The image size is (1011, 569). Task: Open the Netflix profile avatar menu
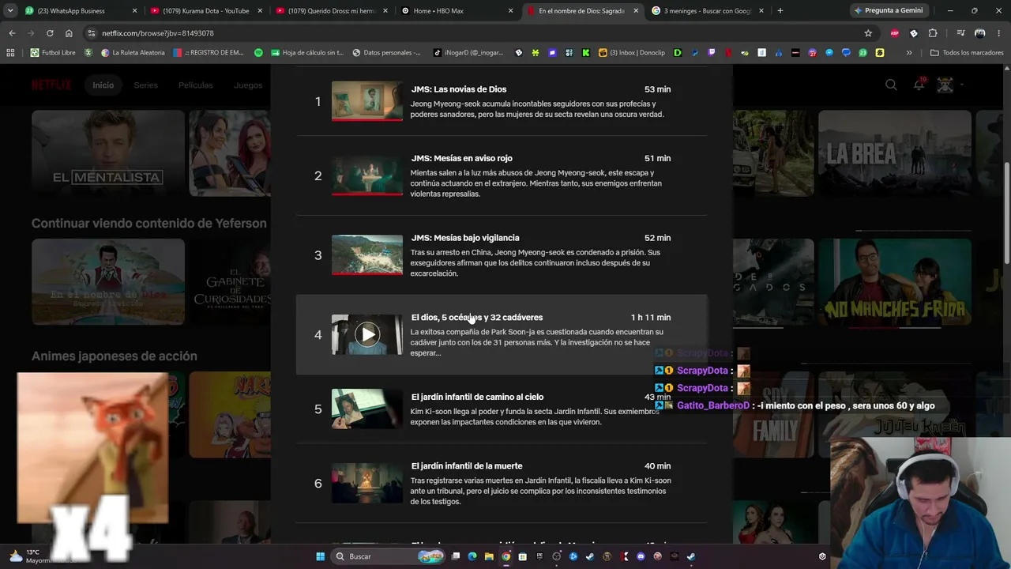tap(945, 85)
